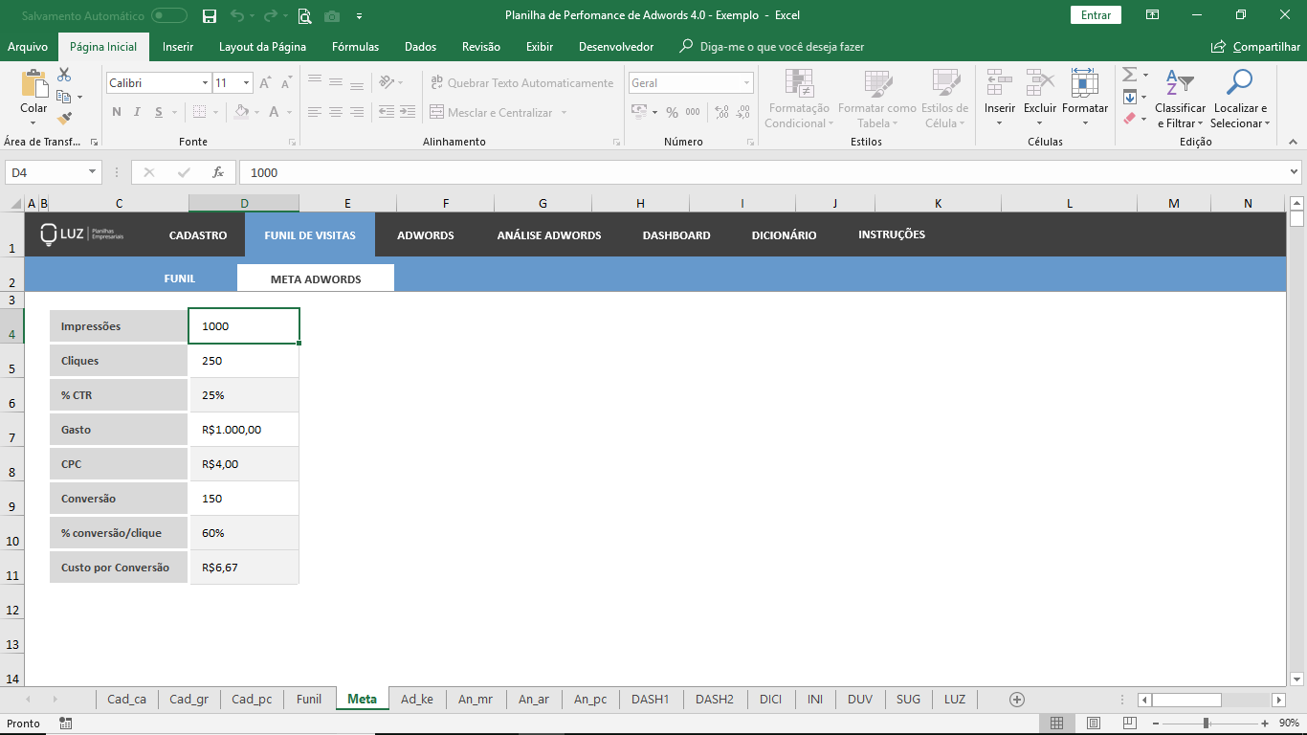Click the Cut scissors icon
Screen dimensions: 1307x735
[x=64, y=75]
